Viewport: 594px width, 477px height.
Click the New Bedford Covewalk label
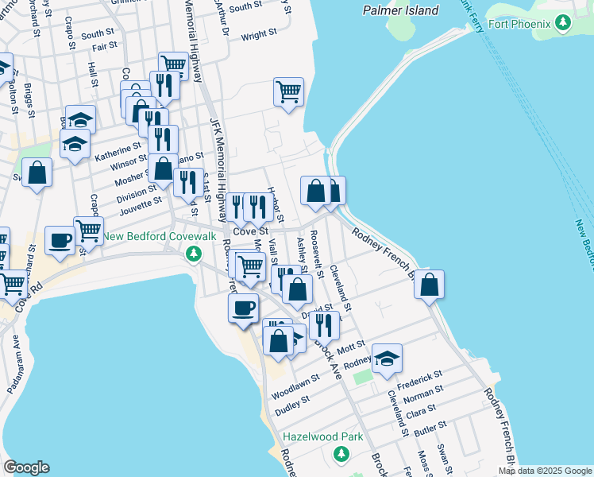160,236
